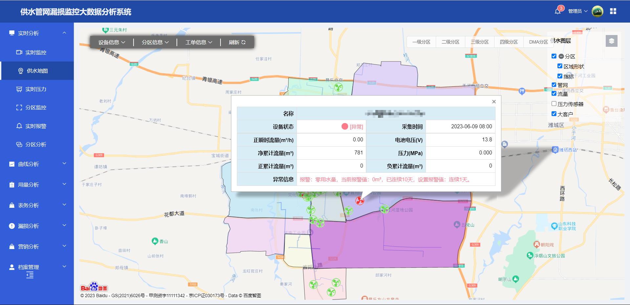The image size is (630, 305).
Task: Expand the 漏损分析 sidebar section
Action: 37,226
